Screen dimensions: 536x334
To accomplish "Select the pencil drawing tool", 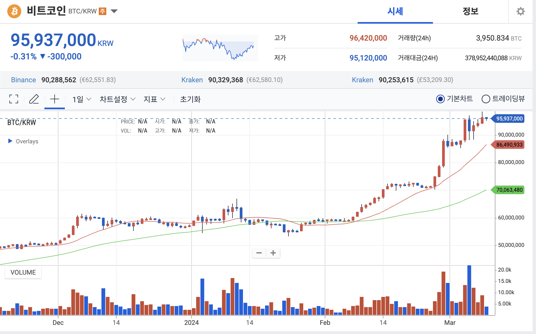I will [34, 99].
